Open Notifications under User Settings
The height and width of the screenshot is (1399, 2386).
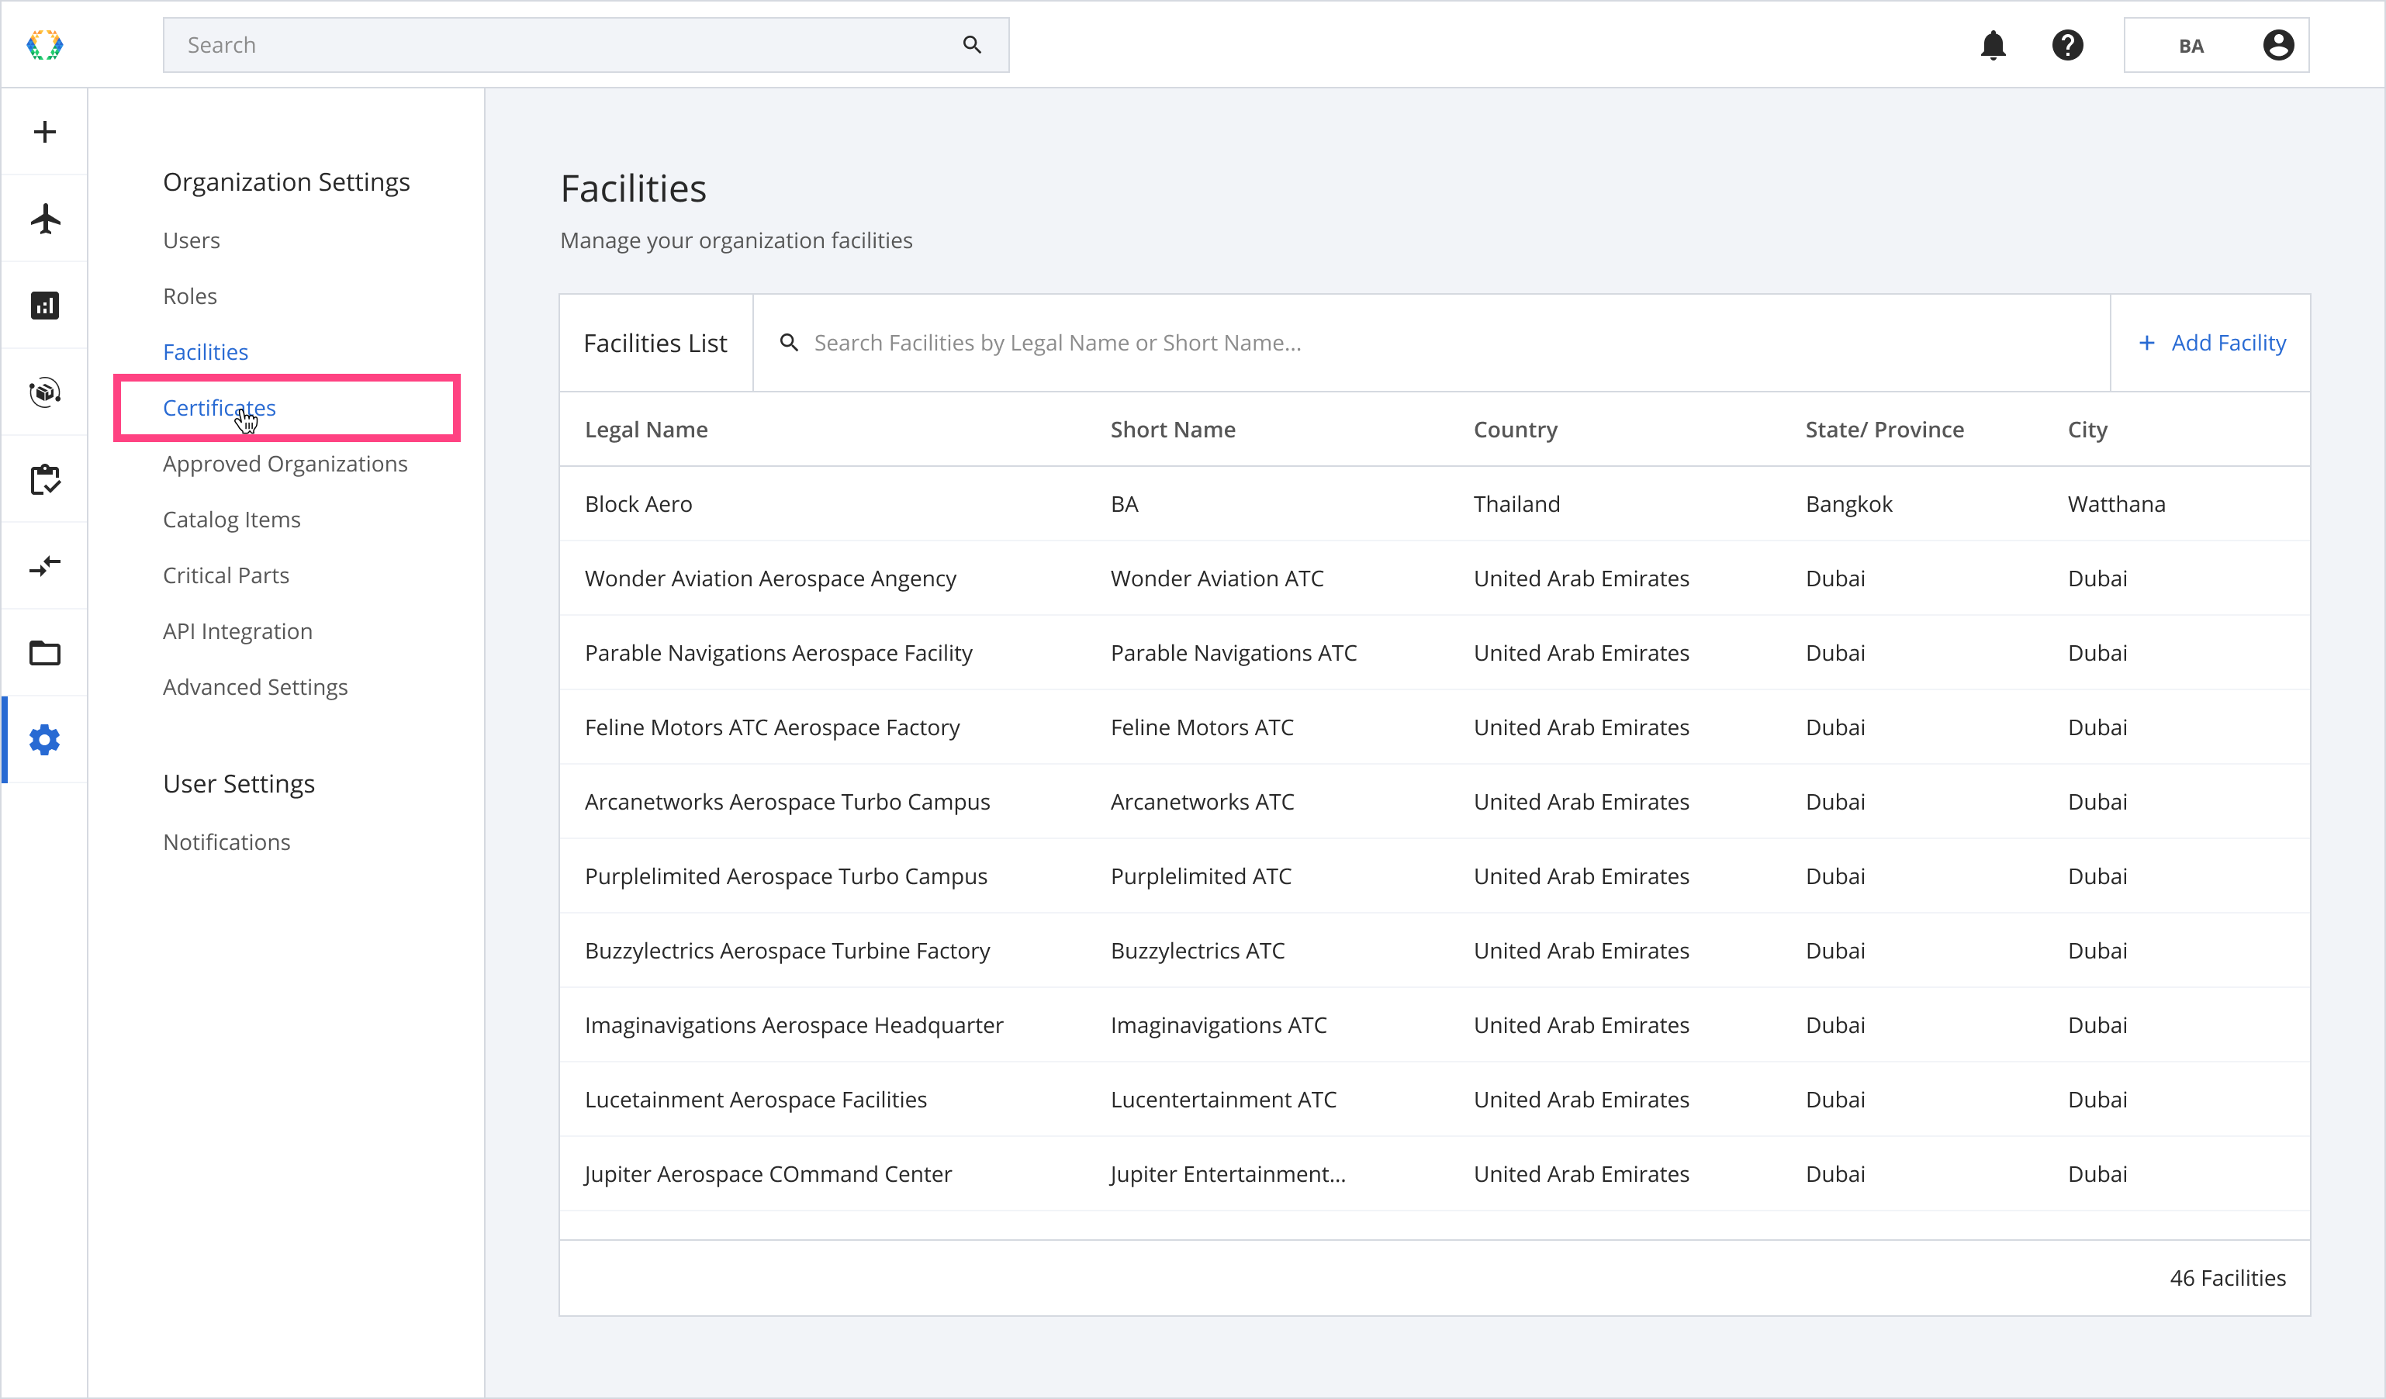(x=227, y=842)
